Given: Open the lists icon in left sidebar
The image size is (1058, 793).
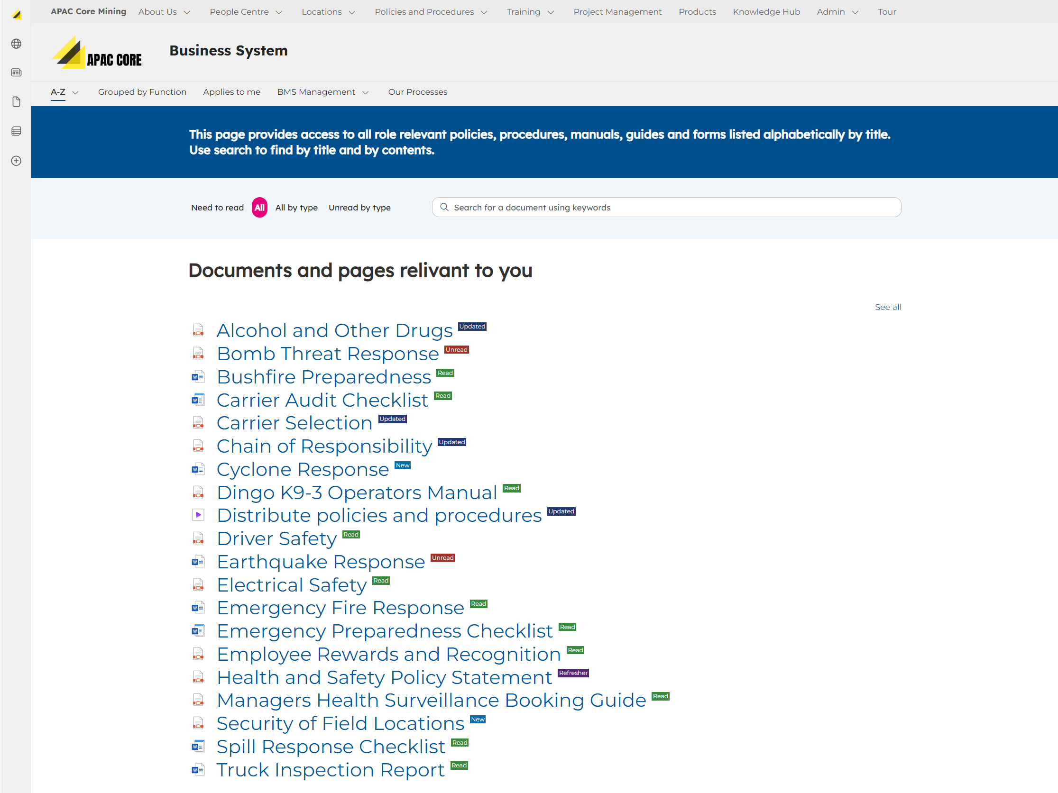Looking at the screenshot, I should [x=16, y=131].
